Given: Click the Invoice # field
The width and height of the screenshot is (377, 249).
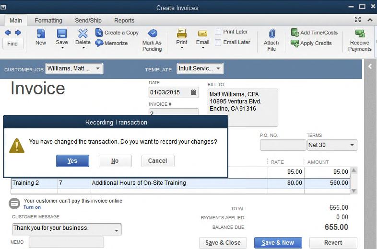Looking at the screenshot, I should 174,112.
